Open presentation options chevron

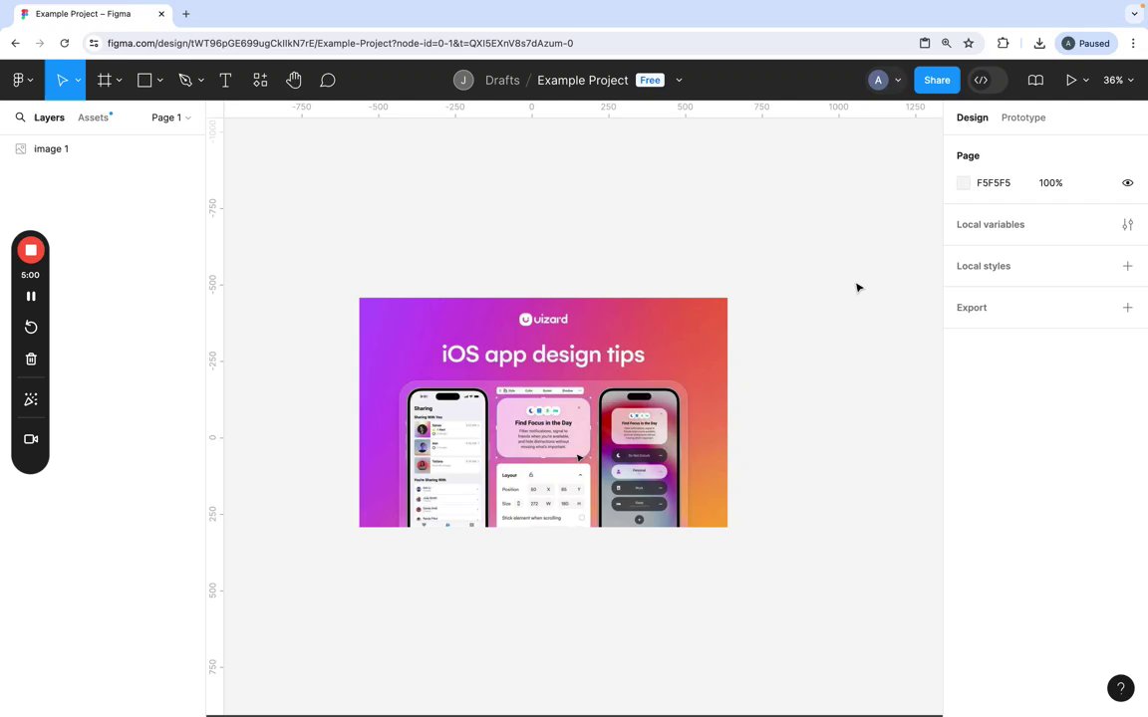tap(1086, 81)
